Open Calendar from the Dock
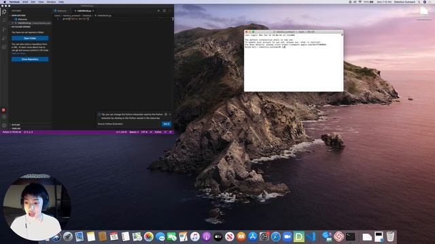435x244 pixels. click(114, 237)
